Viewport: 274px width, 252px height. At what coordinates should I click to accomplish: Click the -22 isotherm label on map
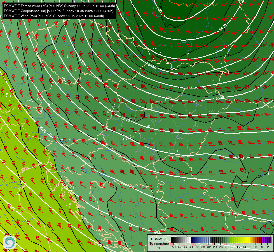[x=122, y=235]
